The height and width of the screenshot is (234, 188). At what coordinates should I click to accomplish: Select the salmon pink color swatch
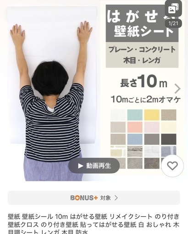(x=135, y=127)
